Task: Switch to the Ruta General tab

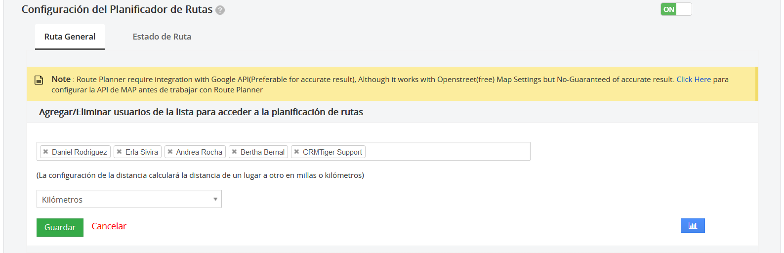Action: coord(70,37)
